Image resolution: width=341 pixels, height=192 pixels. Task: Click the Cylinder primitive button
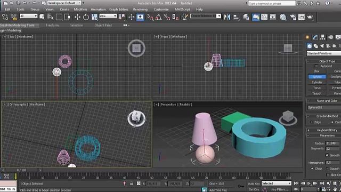tap(317, 82)
